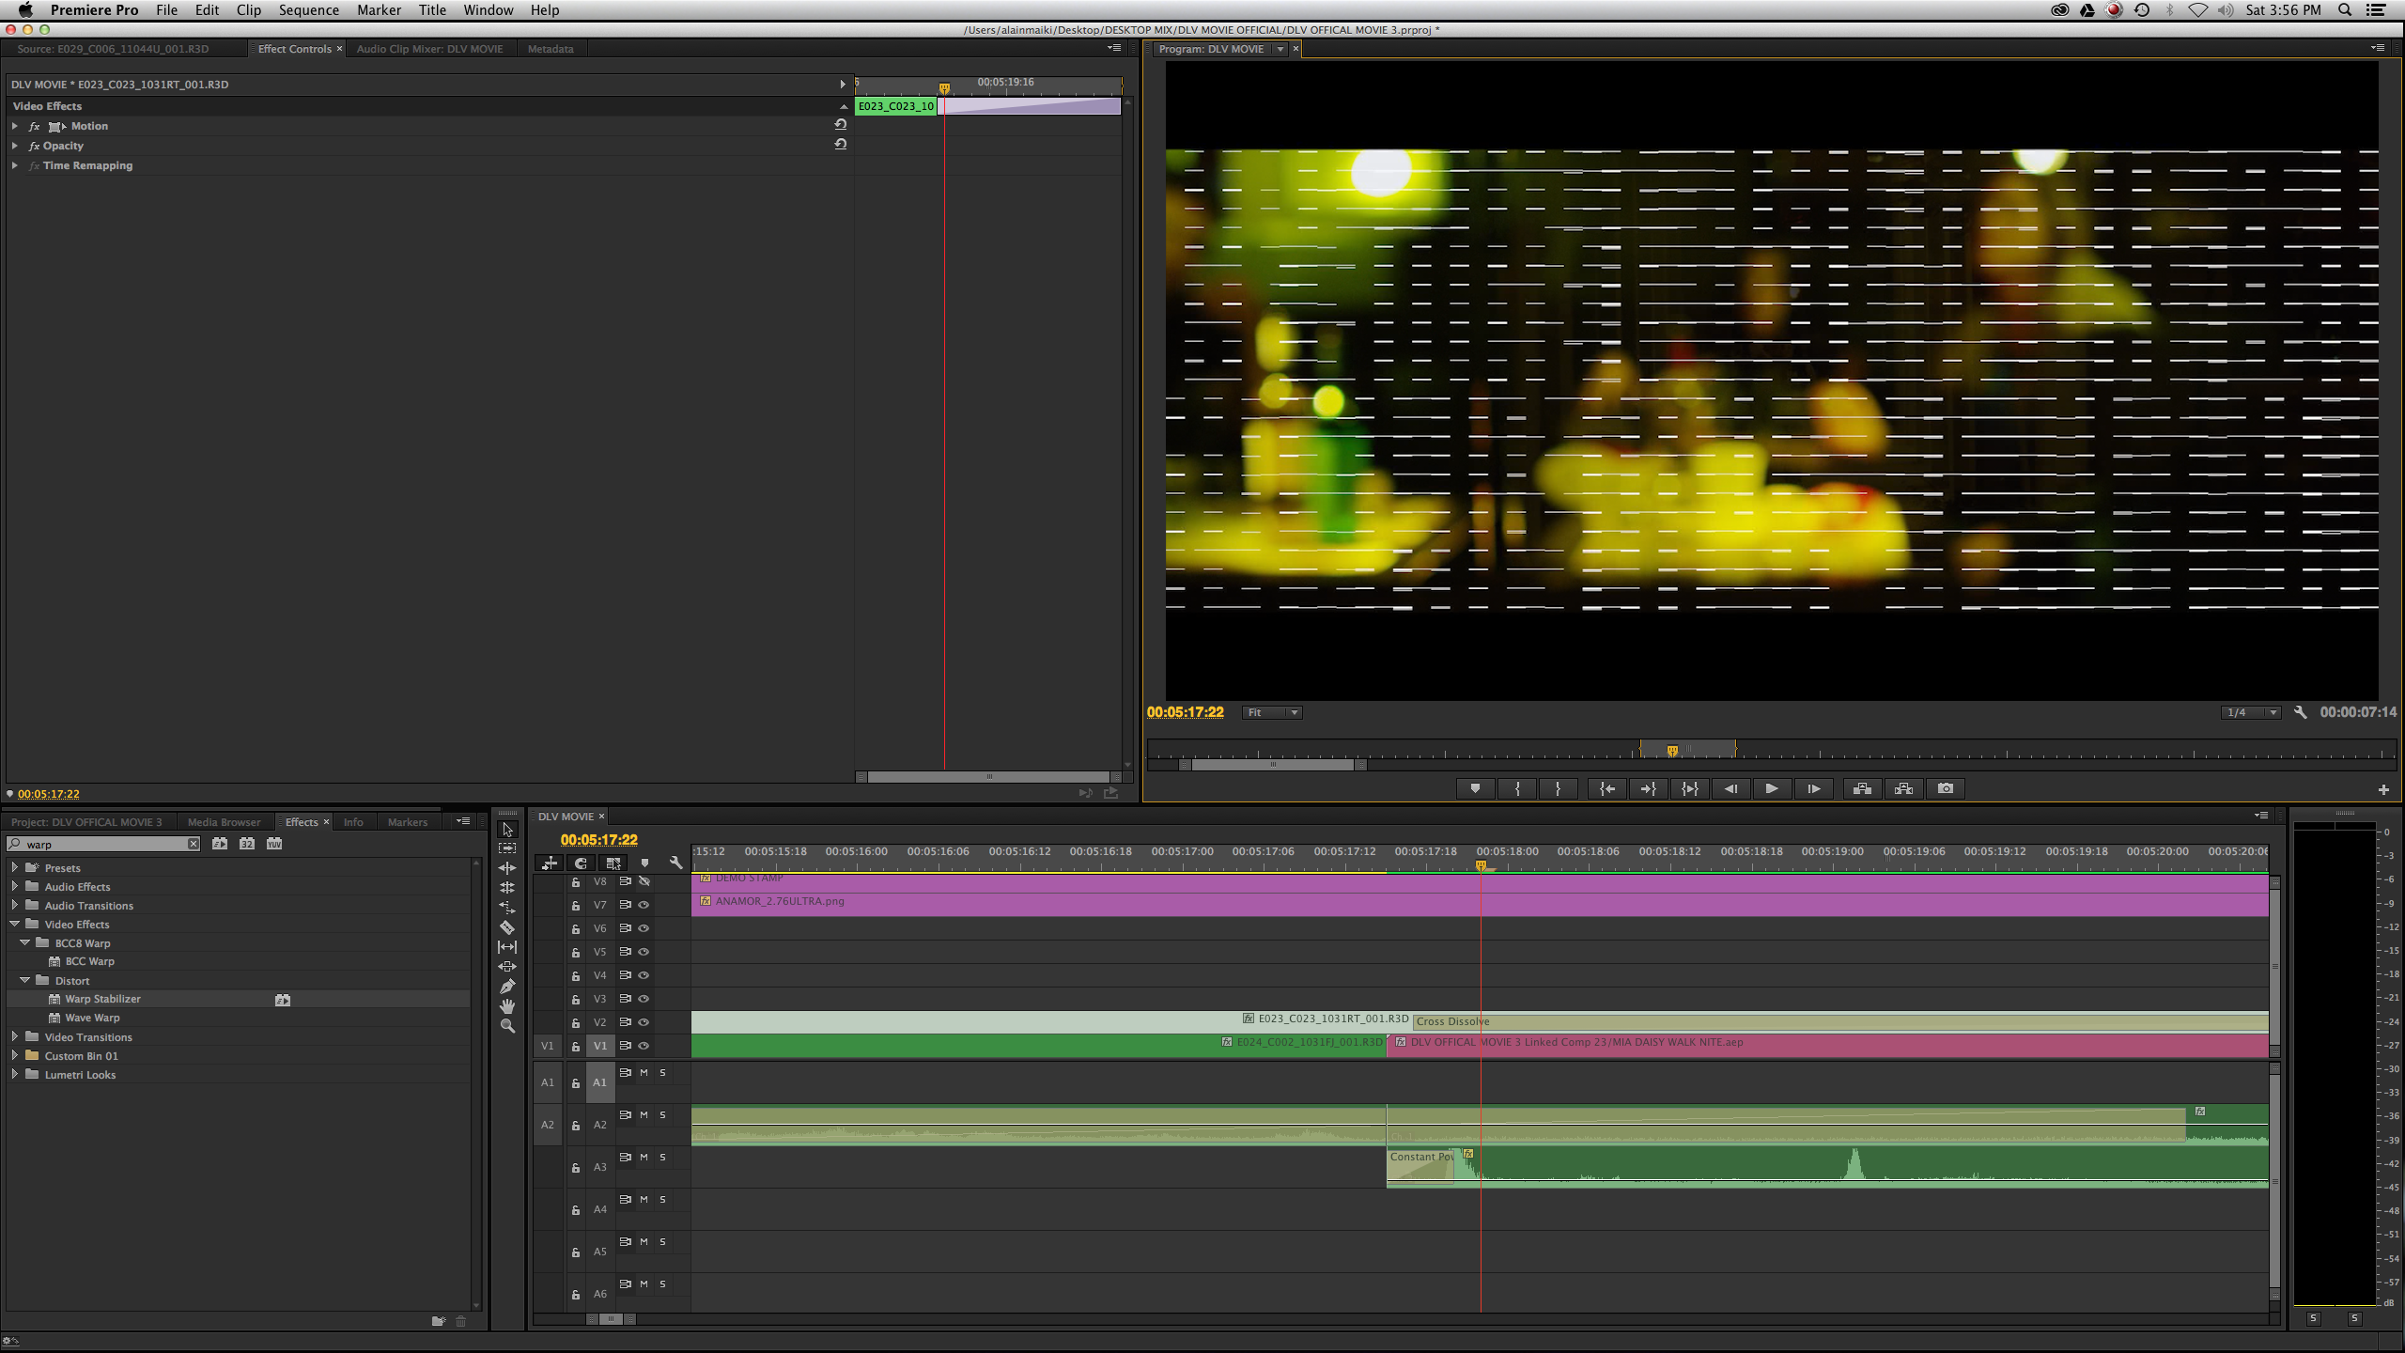The width and height of the screenshot is (2405, 1353).
Task: Select the Razor tool in tools panel
Action: [507, 927]
